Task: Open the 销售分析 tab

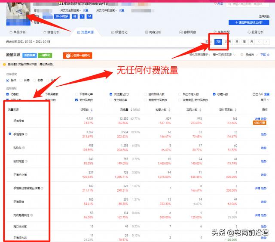Action: pos(52,32)
